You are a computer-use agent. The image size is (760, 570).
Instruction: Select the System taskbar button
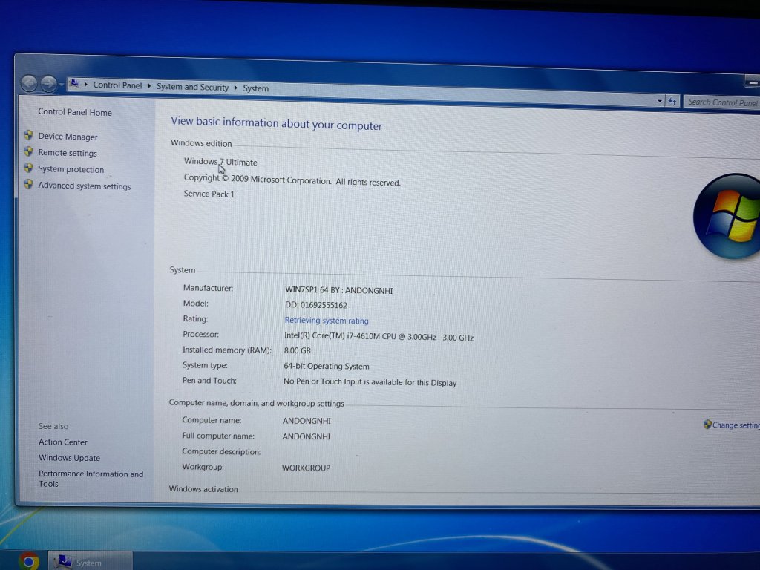pyautogui.click(x=90, y=561)
